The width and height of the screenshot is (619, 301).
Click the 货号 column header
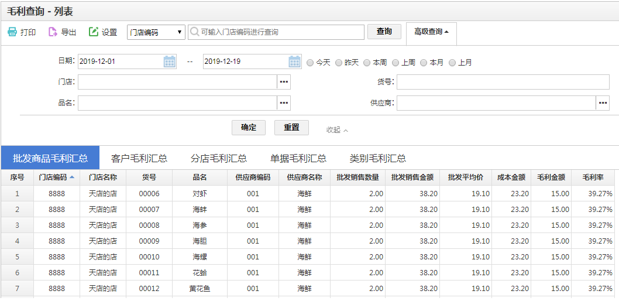click(x=149, y=178)
